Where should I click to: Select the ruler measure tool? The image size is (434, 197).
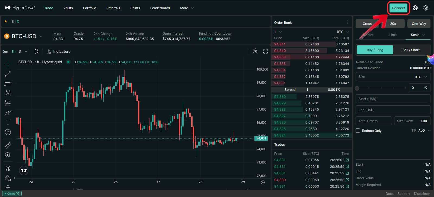click(x=8, y=145)
